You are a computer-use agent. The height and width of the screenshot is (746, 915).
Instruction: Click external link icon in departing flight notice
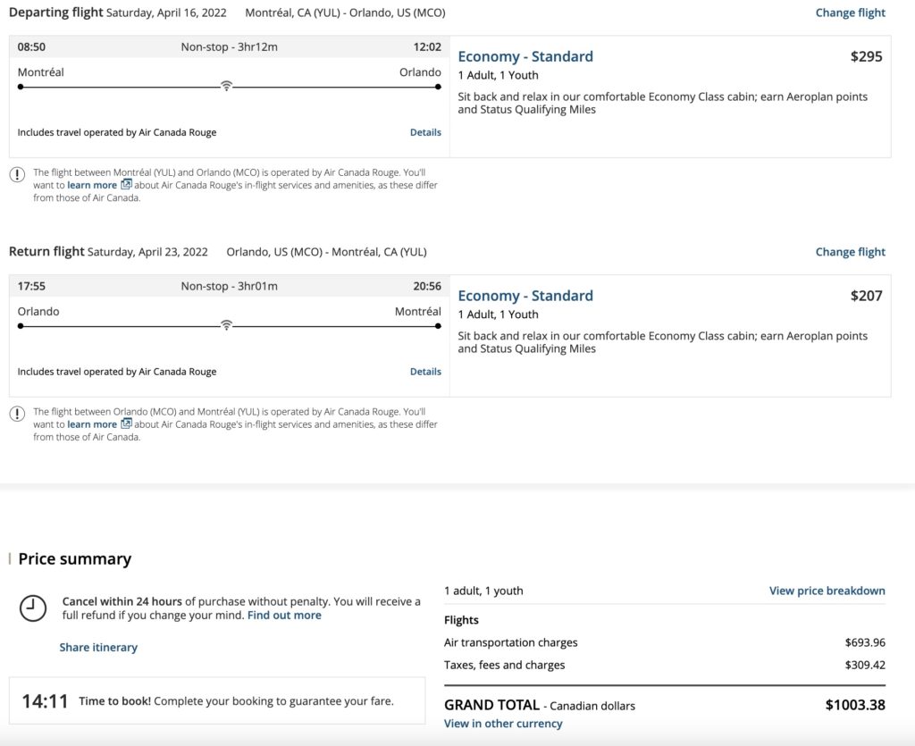[126, 185]
